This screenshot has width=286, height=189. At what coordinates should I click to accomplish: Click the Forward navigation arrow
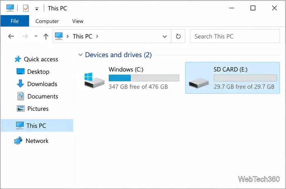[x=25, y=37]
